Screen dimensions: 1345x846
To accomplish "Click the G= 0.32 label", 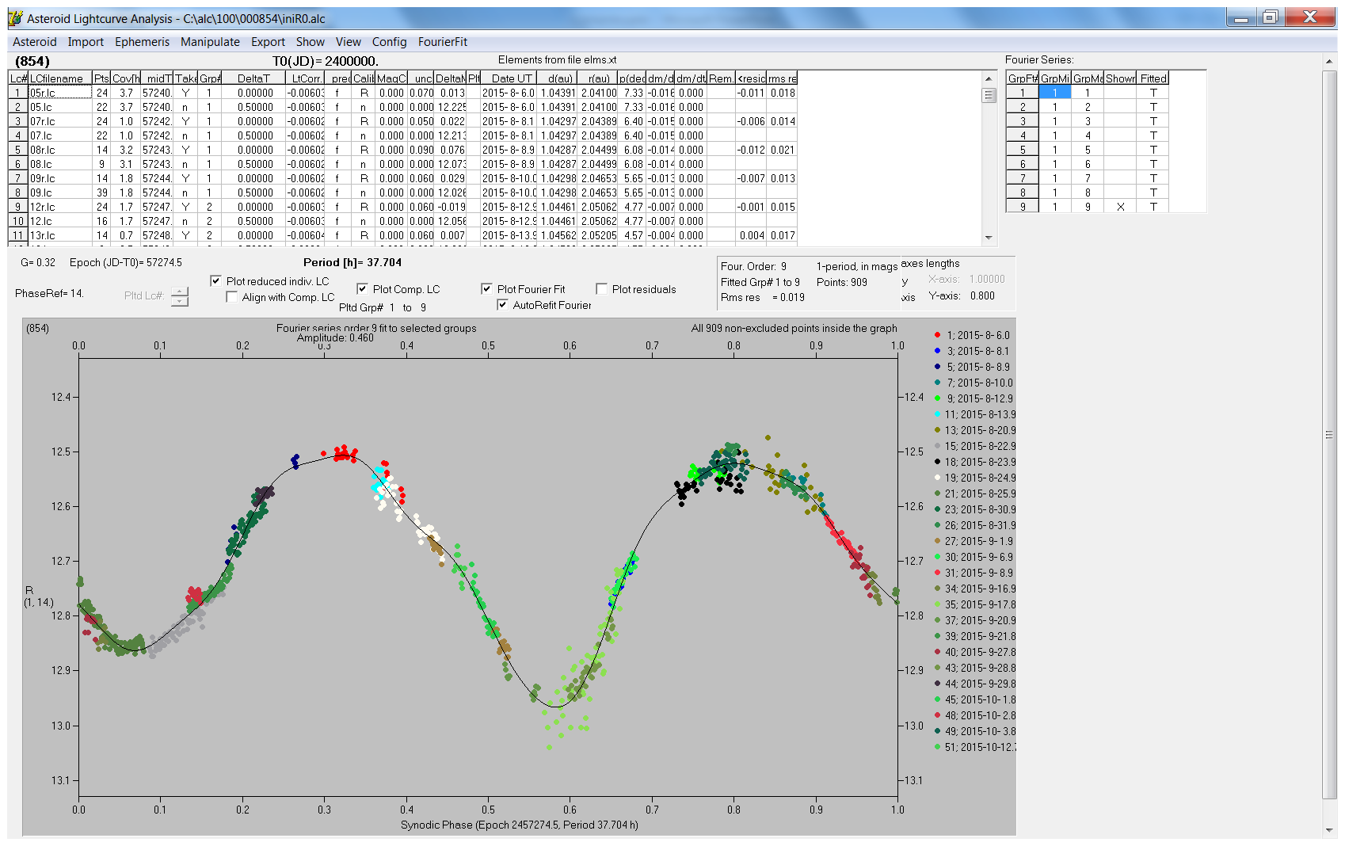I will (x=38, y=262).
